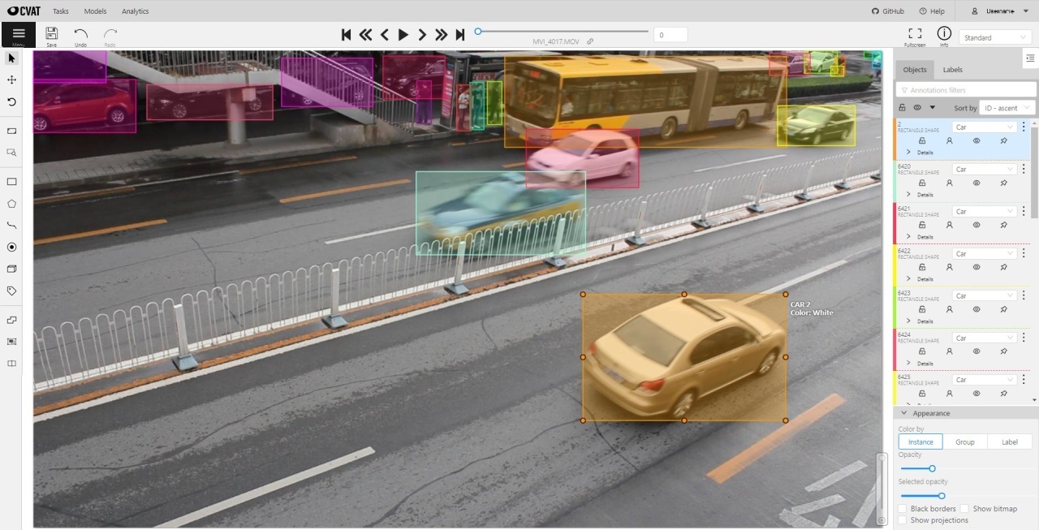Expand Details of object 6421

coord(908,237)
